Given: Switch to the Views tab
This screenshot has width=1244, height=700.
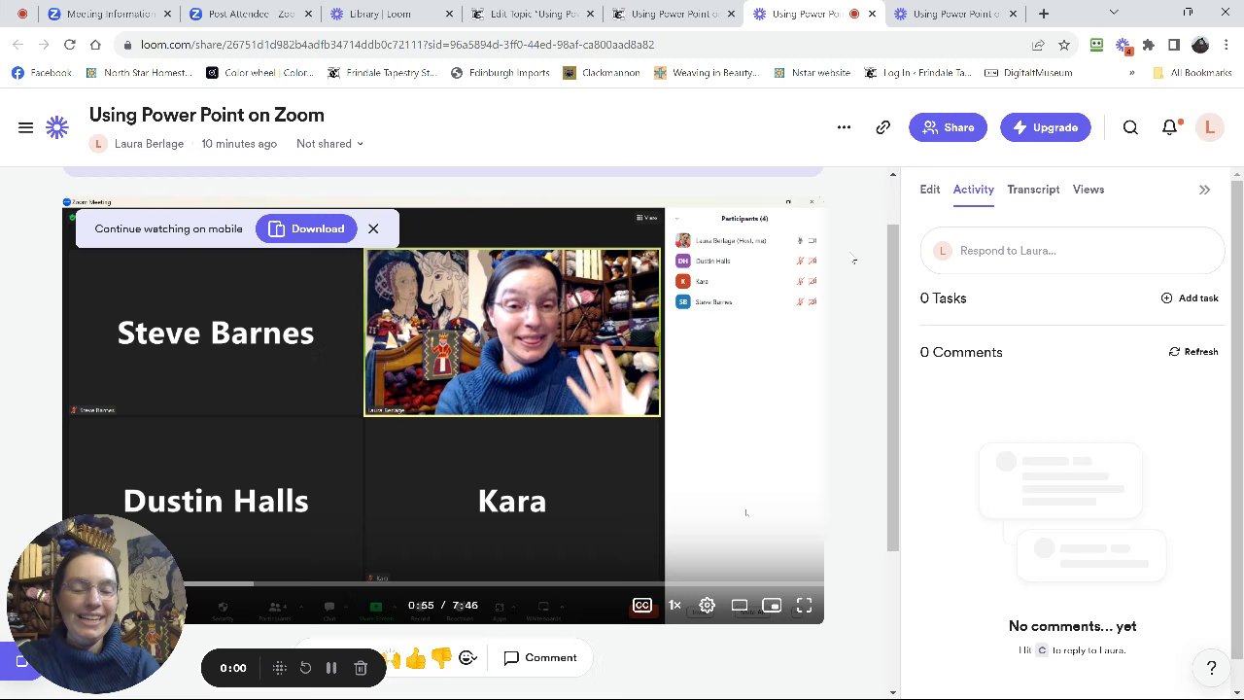Looking at the screenshot, I should [1088, 190].
